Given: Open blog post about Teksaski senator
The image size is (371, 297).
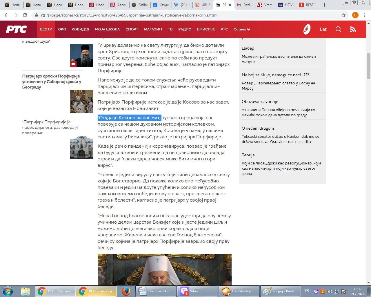Looking at the screenshot, I should point(280,139).
